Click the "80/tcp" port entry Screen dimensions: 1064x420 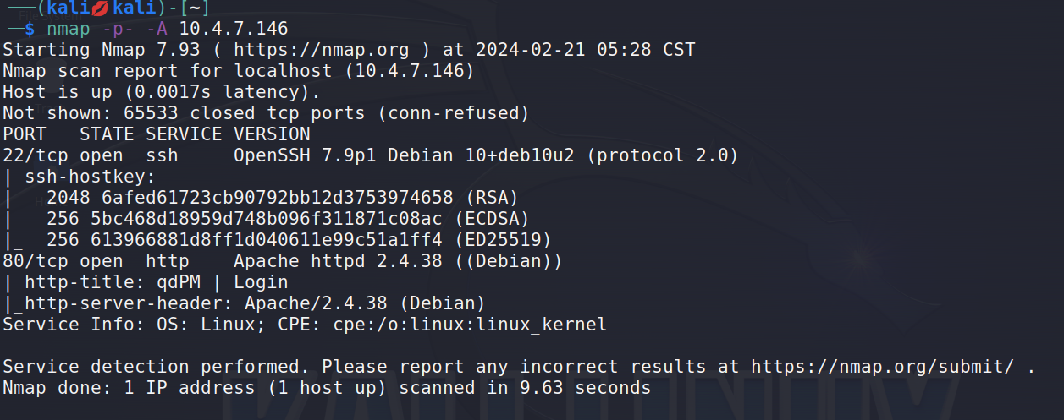(35, 261)
